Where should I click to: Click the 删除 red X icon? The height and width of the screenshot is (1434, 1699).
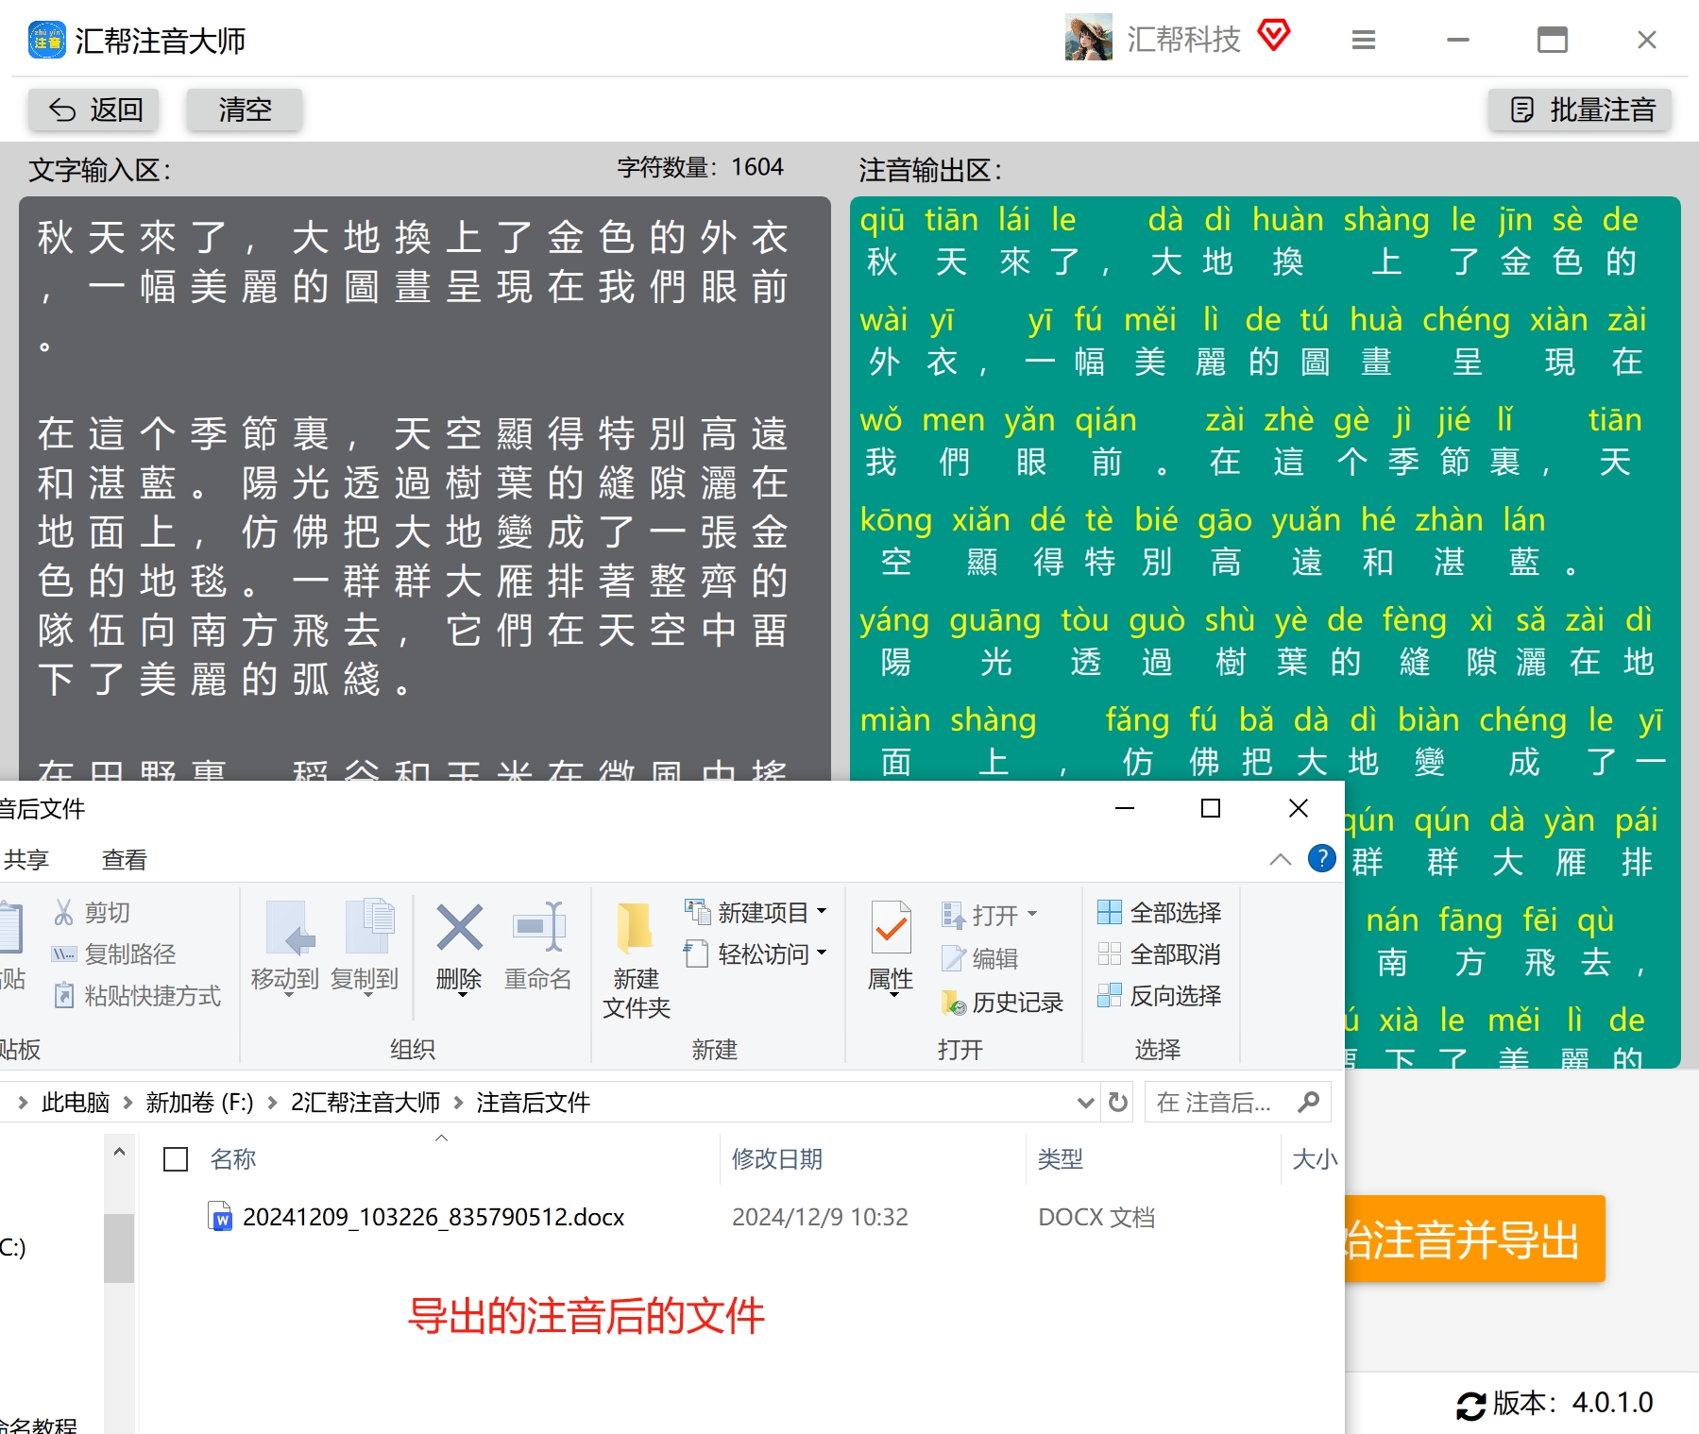(x=460, y=928)
